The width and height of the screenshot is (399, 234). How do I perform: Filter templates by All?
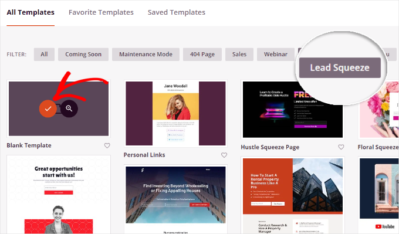pyautogui.click(x=44, y=54)
